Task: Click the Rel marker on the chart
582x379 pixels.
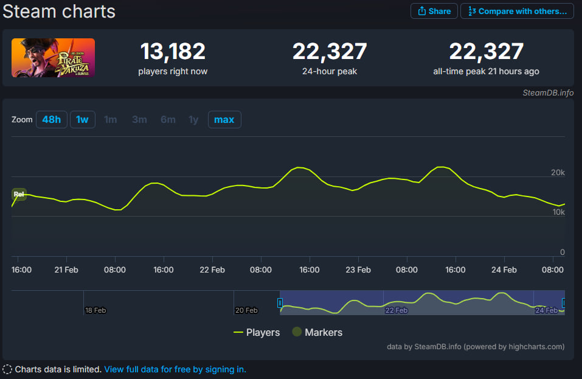Action: (x=19, y=195)
